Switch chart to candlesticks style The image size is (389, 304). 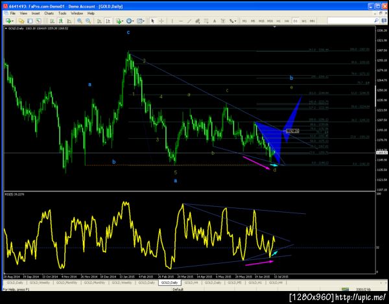(60, 21)
